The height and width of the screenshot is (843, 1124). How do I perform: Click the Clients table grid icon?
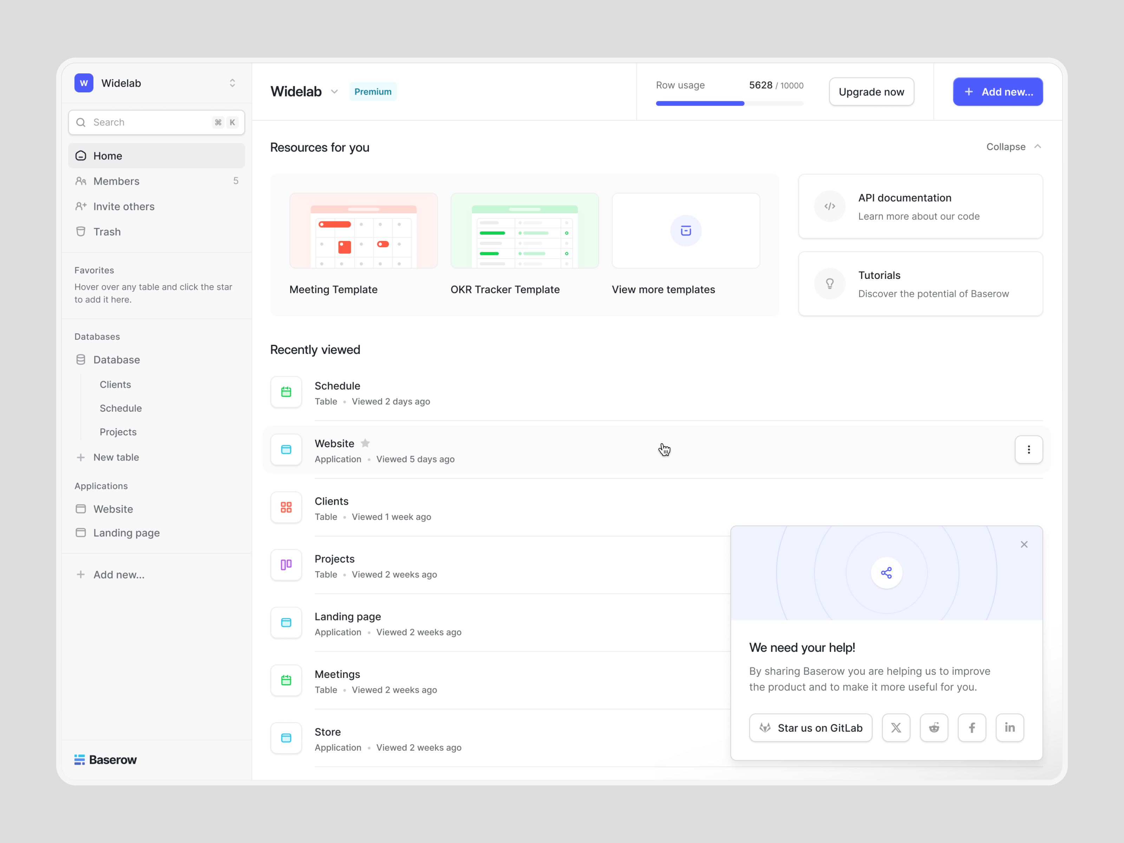[x=286, y=507]
